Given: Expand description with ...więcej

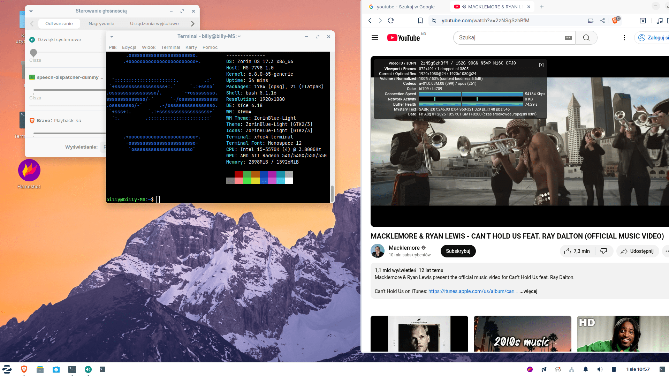Looking at the screenshot, I should point(529,291).
